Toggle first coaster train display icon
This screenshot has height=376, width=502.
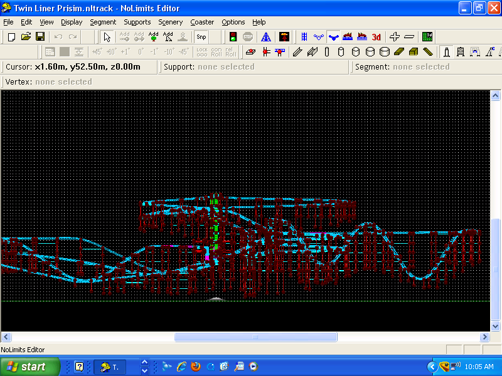(x=348, y=37)
